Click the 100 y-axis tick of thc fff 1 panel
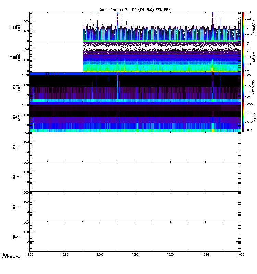The height and width of the screenshot is (274, 257). 26,142
